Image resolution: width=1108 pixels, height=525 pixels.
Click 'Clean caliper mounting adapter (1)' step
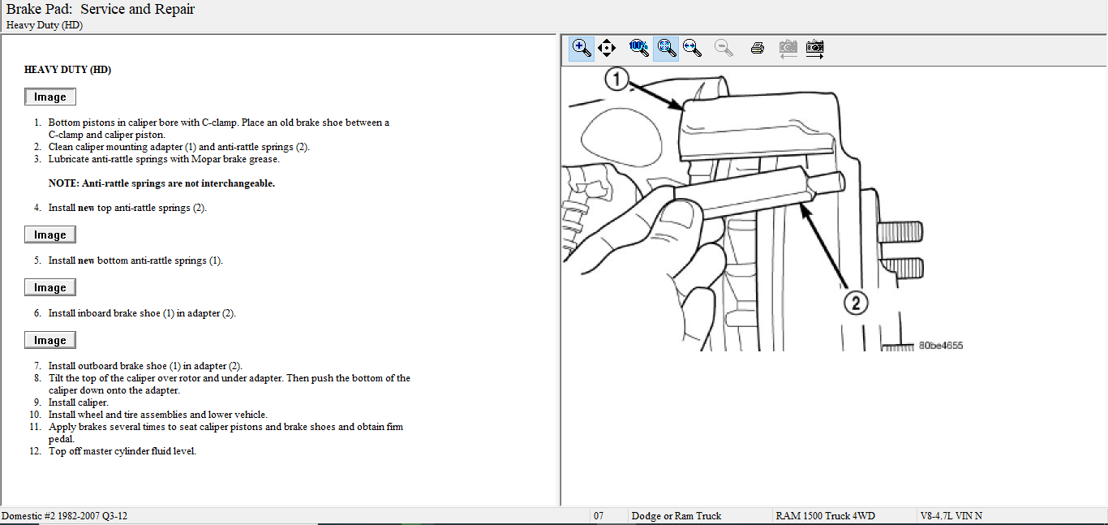click(179, 147)
